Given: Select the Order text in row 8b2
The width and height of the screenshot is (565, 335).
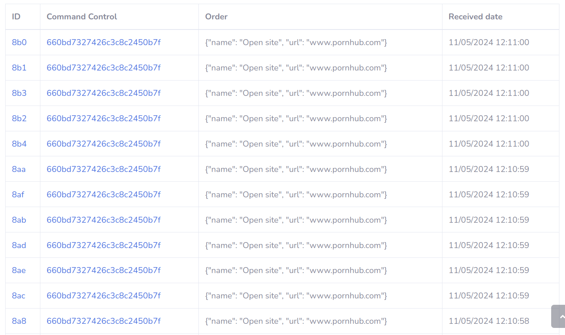Looking at the screenshot, I should coord(296,119).
